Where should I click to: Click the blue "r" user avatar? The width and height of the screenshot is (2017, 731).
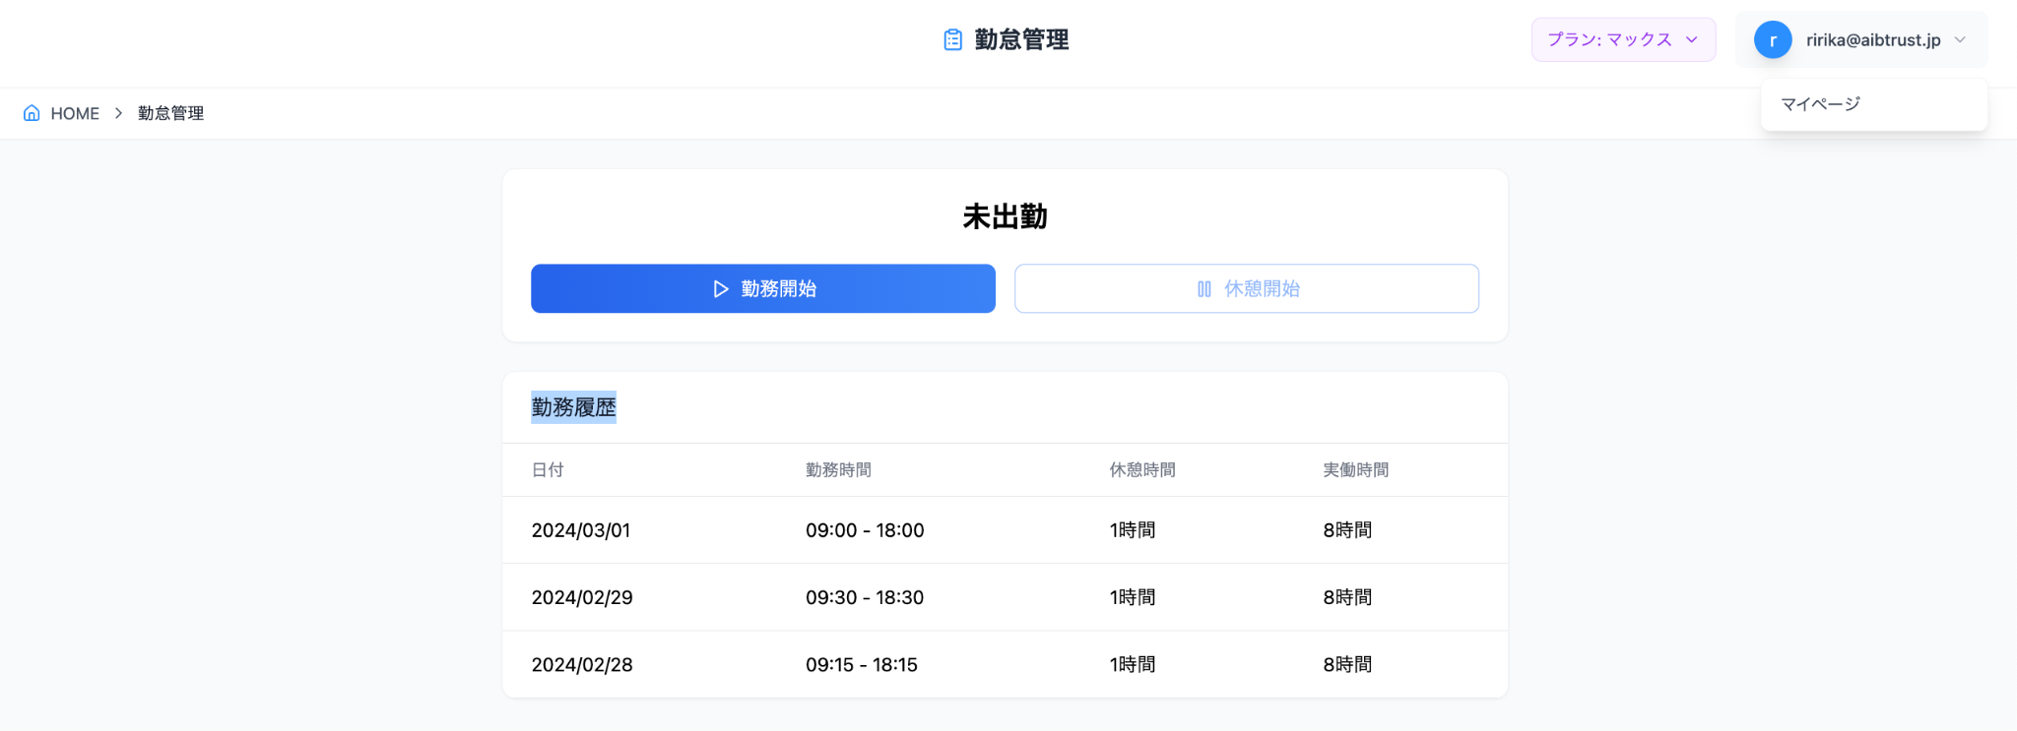coord(1772,40)
